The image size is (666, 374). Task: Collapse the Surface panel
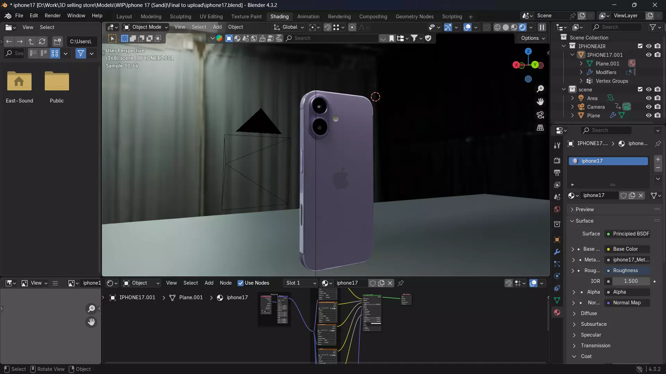pos(584,221)
